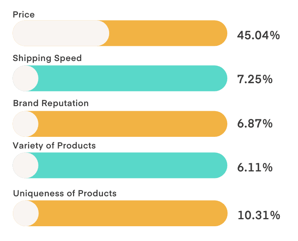Click the Shipping Speed label
298x241 pixels.
coord(47,58)
